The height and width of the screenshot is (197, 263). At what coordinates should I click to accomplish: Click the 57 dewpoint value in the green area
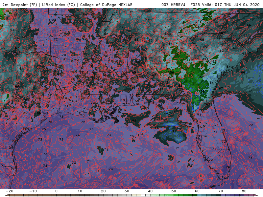(x=202, y=77)
